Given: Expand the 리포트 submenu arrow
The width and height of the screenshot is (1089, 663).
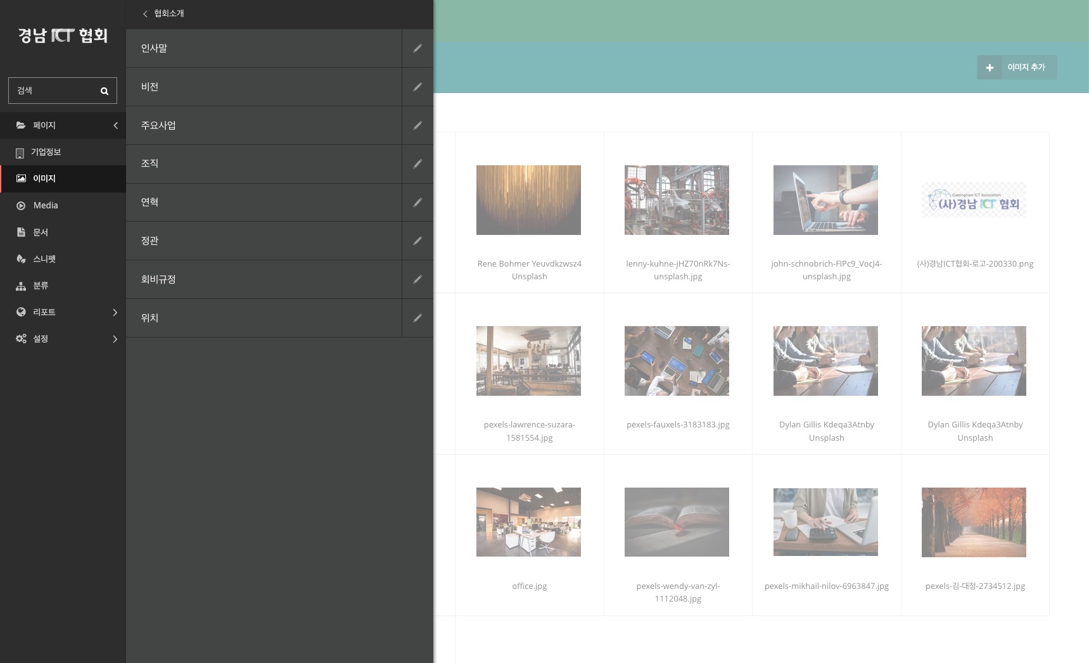Looking at the screenshot, I should [x=115, y=312].
